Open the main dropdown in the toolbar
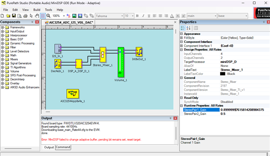The height and width of the screenshot is (156, 270). pos(215,16)
